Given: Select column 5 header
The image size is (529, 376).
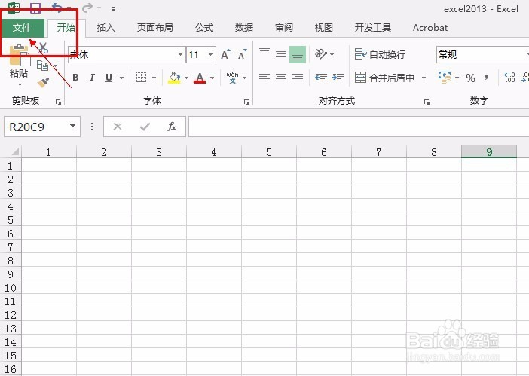Looking at the screenshot, I should [x=269, y=152].
